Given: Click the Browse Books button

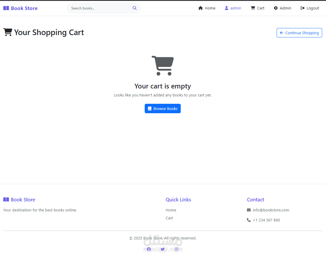Looking at the screenshot, I should (163, 109).
